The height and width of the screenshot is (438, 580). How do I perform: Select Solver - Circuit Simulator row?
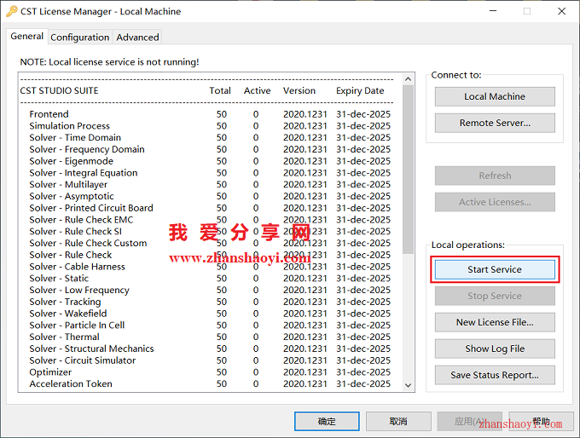point(210,360)
